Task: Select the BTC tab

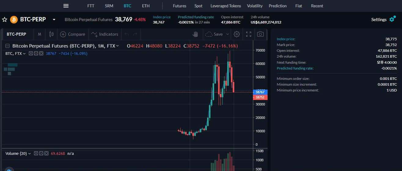Action: (x=127, y=6)
